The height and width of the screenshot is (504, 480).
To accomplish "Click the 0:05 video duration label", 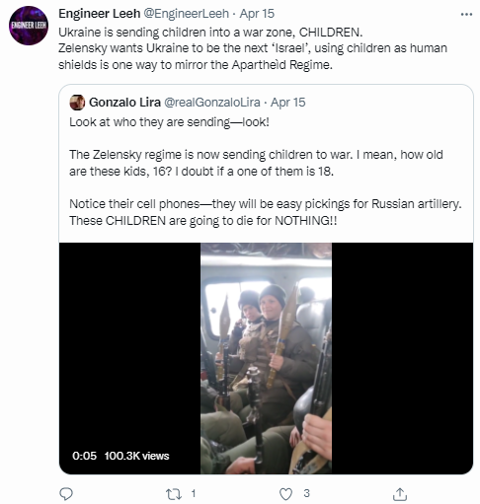I will pyautogui.click(x=84, y=456).
